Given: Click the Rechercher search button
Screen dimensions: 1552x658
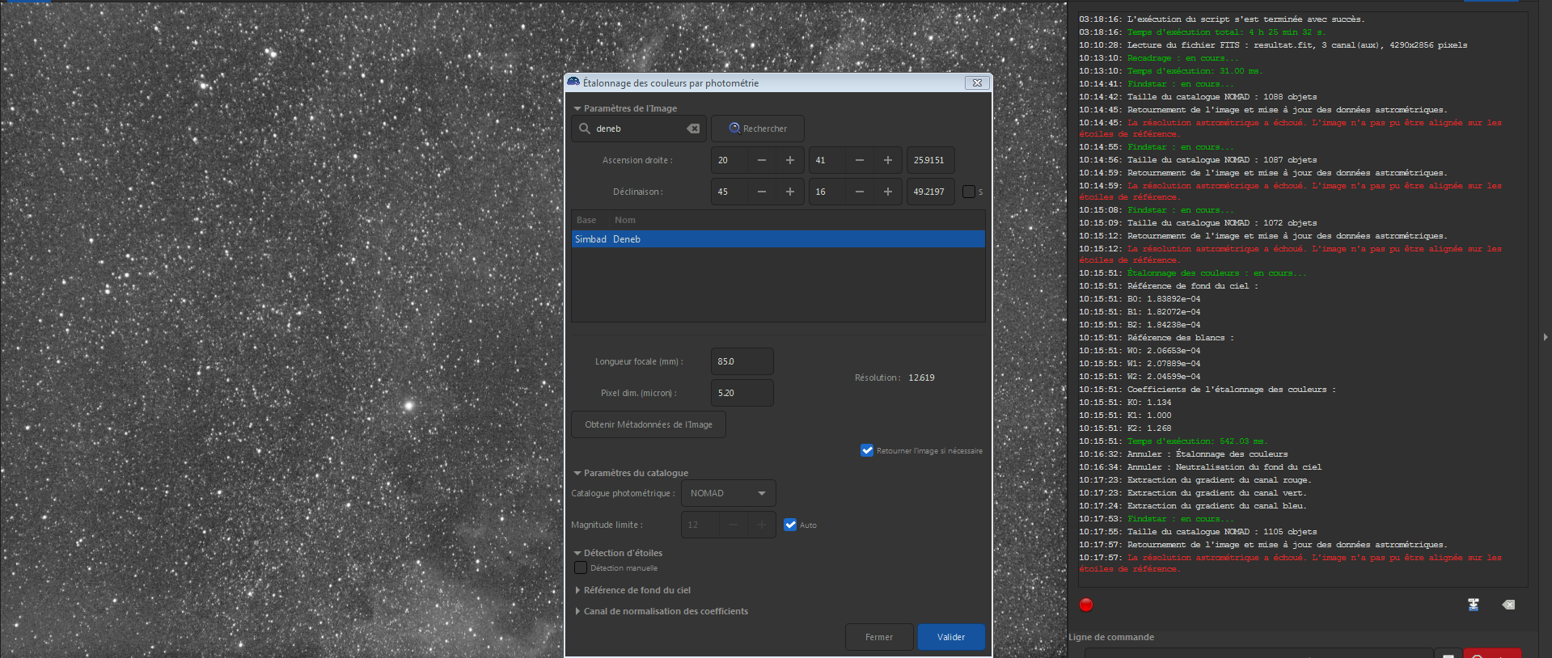Looking at the screenshot, I should 758,129.
